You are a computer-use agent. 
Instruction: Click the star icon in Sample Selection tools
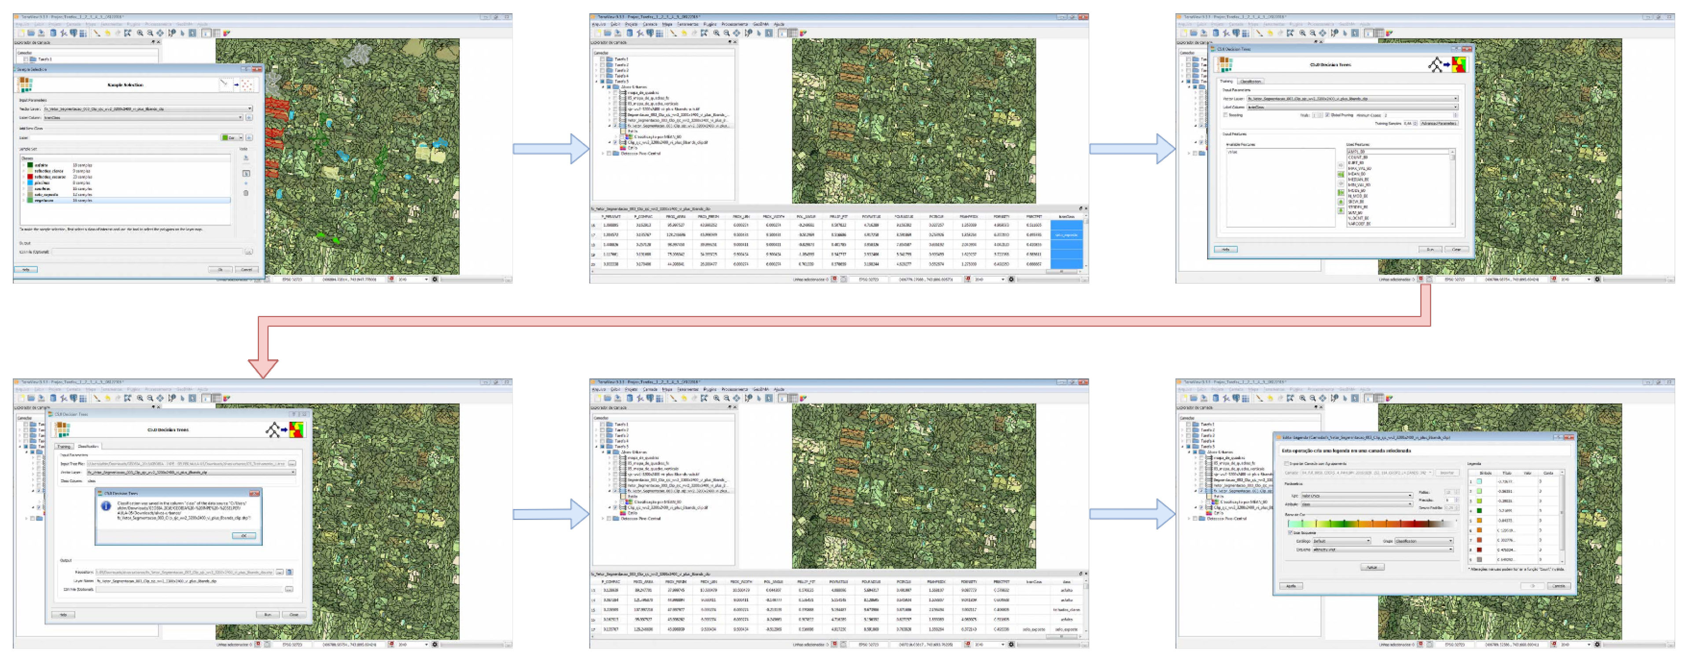tap(246, 183)
